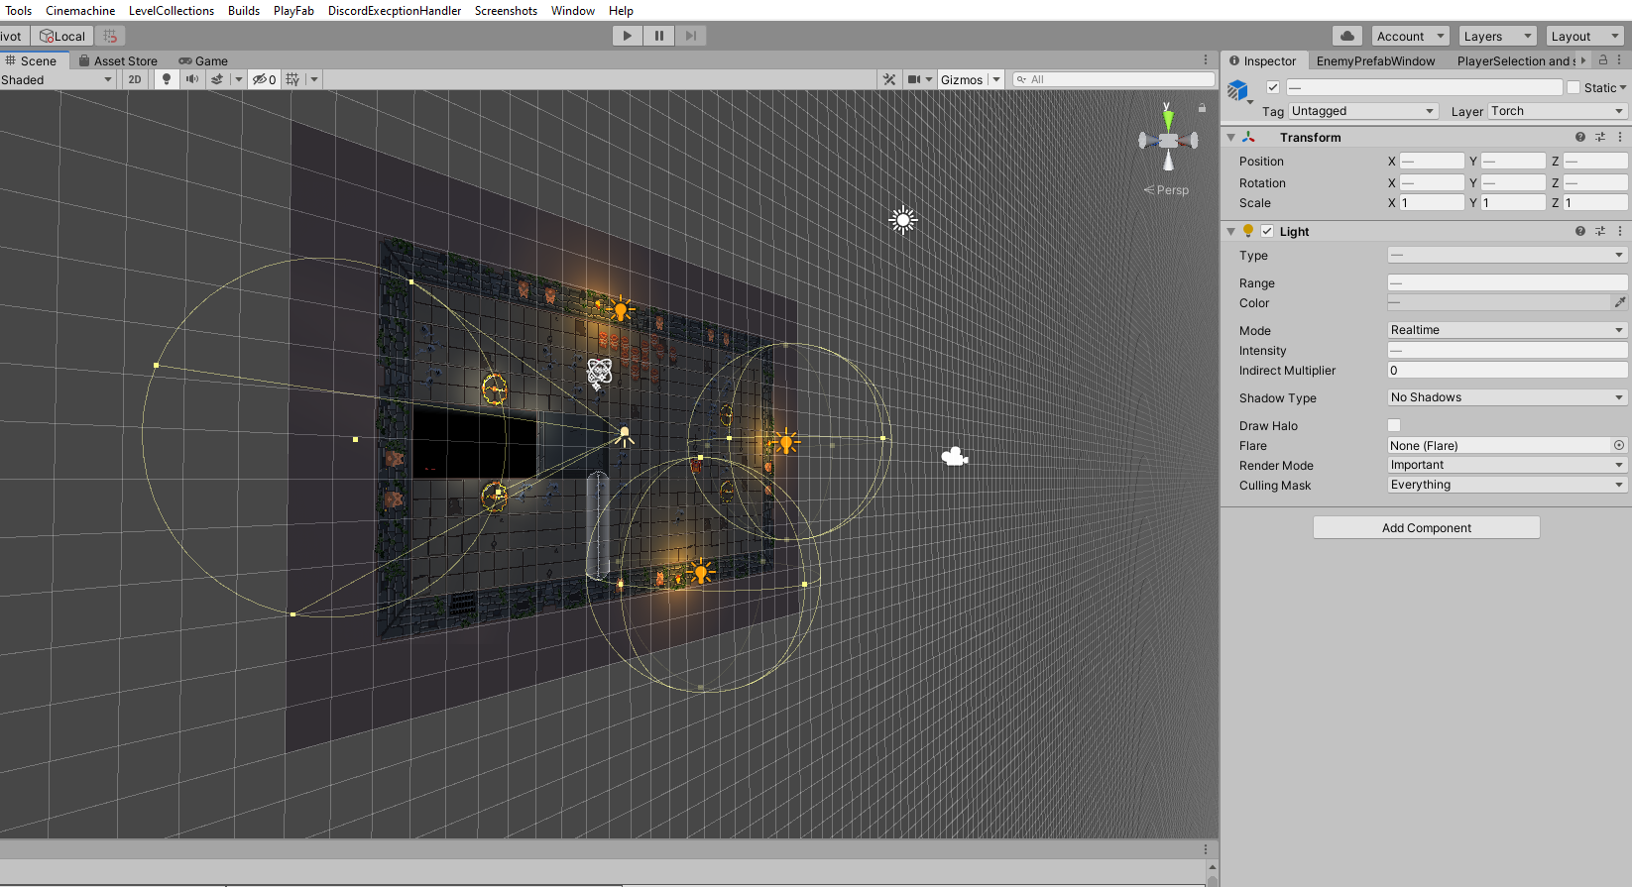
Task: Switch to the Game tab
Action: (x=203, y=60)
